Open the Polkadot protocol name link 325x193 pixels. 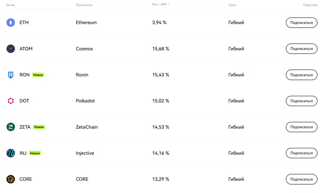coord(85,101)
